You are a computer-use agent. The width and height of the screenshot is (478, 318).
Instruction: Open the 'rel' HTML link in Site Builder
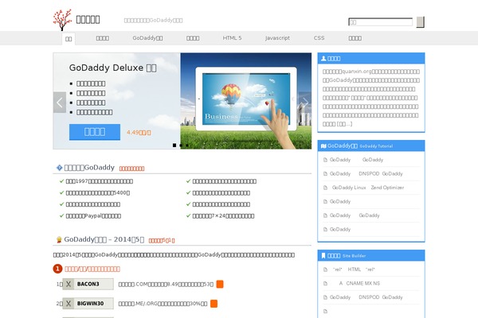(354, 270)
